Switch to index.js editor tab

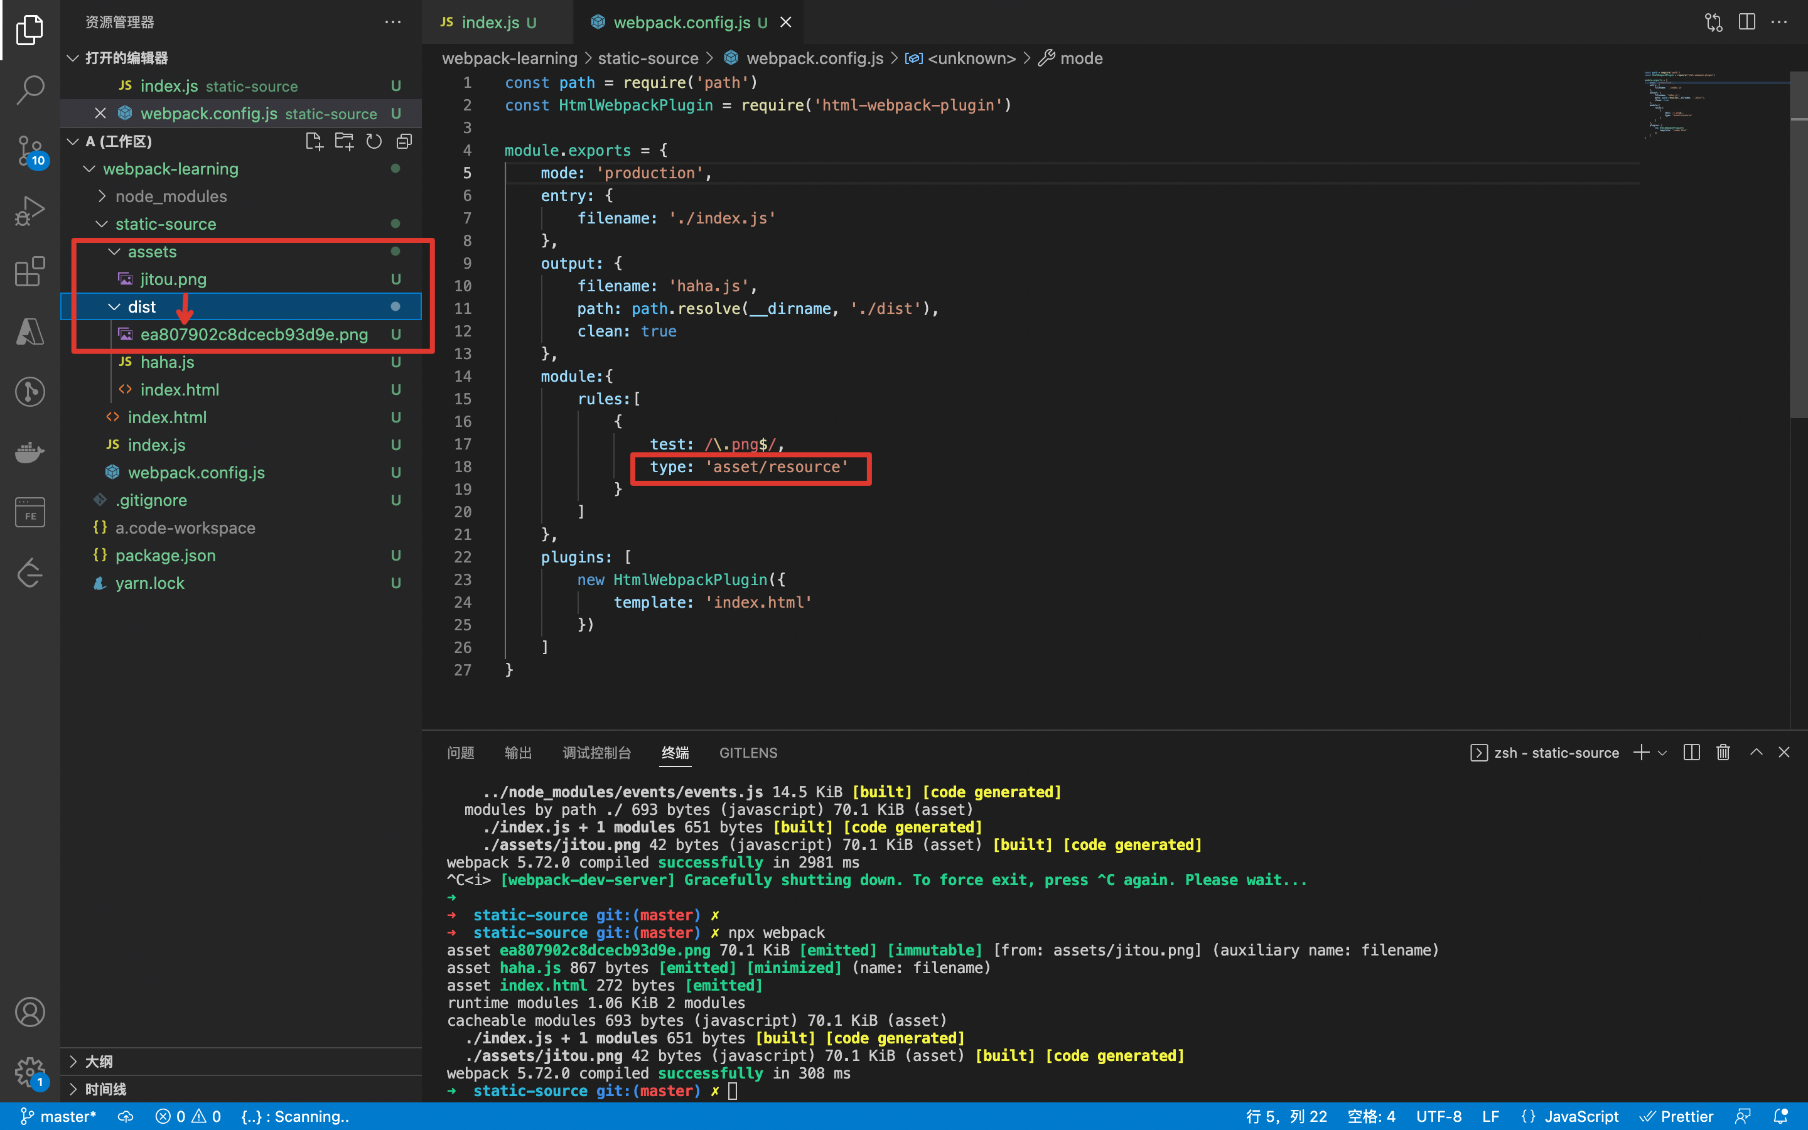[x=490, y=23]
